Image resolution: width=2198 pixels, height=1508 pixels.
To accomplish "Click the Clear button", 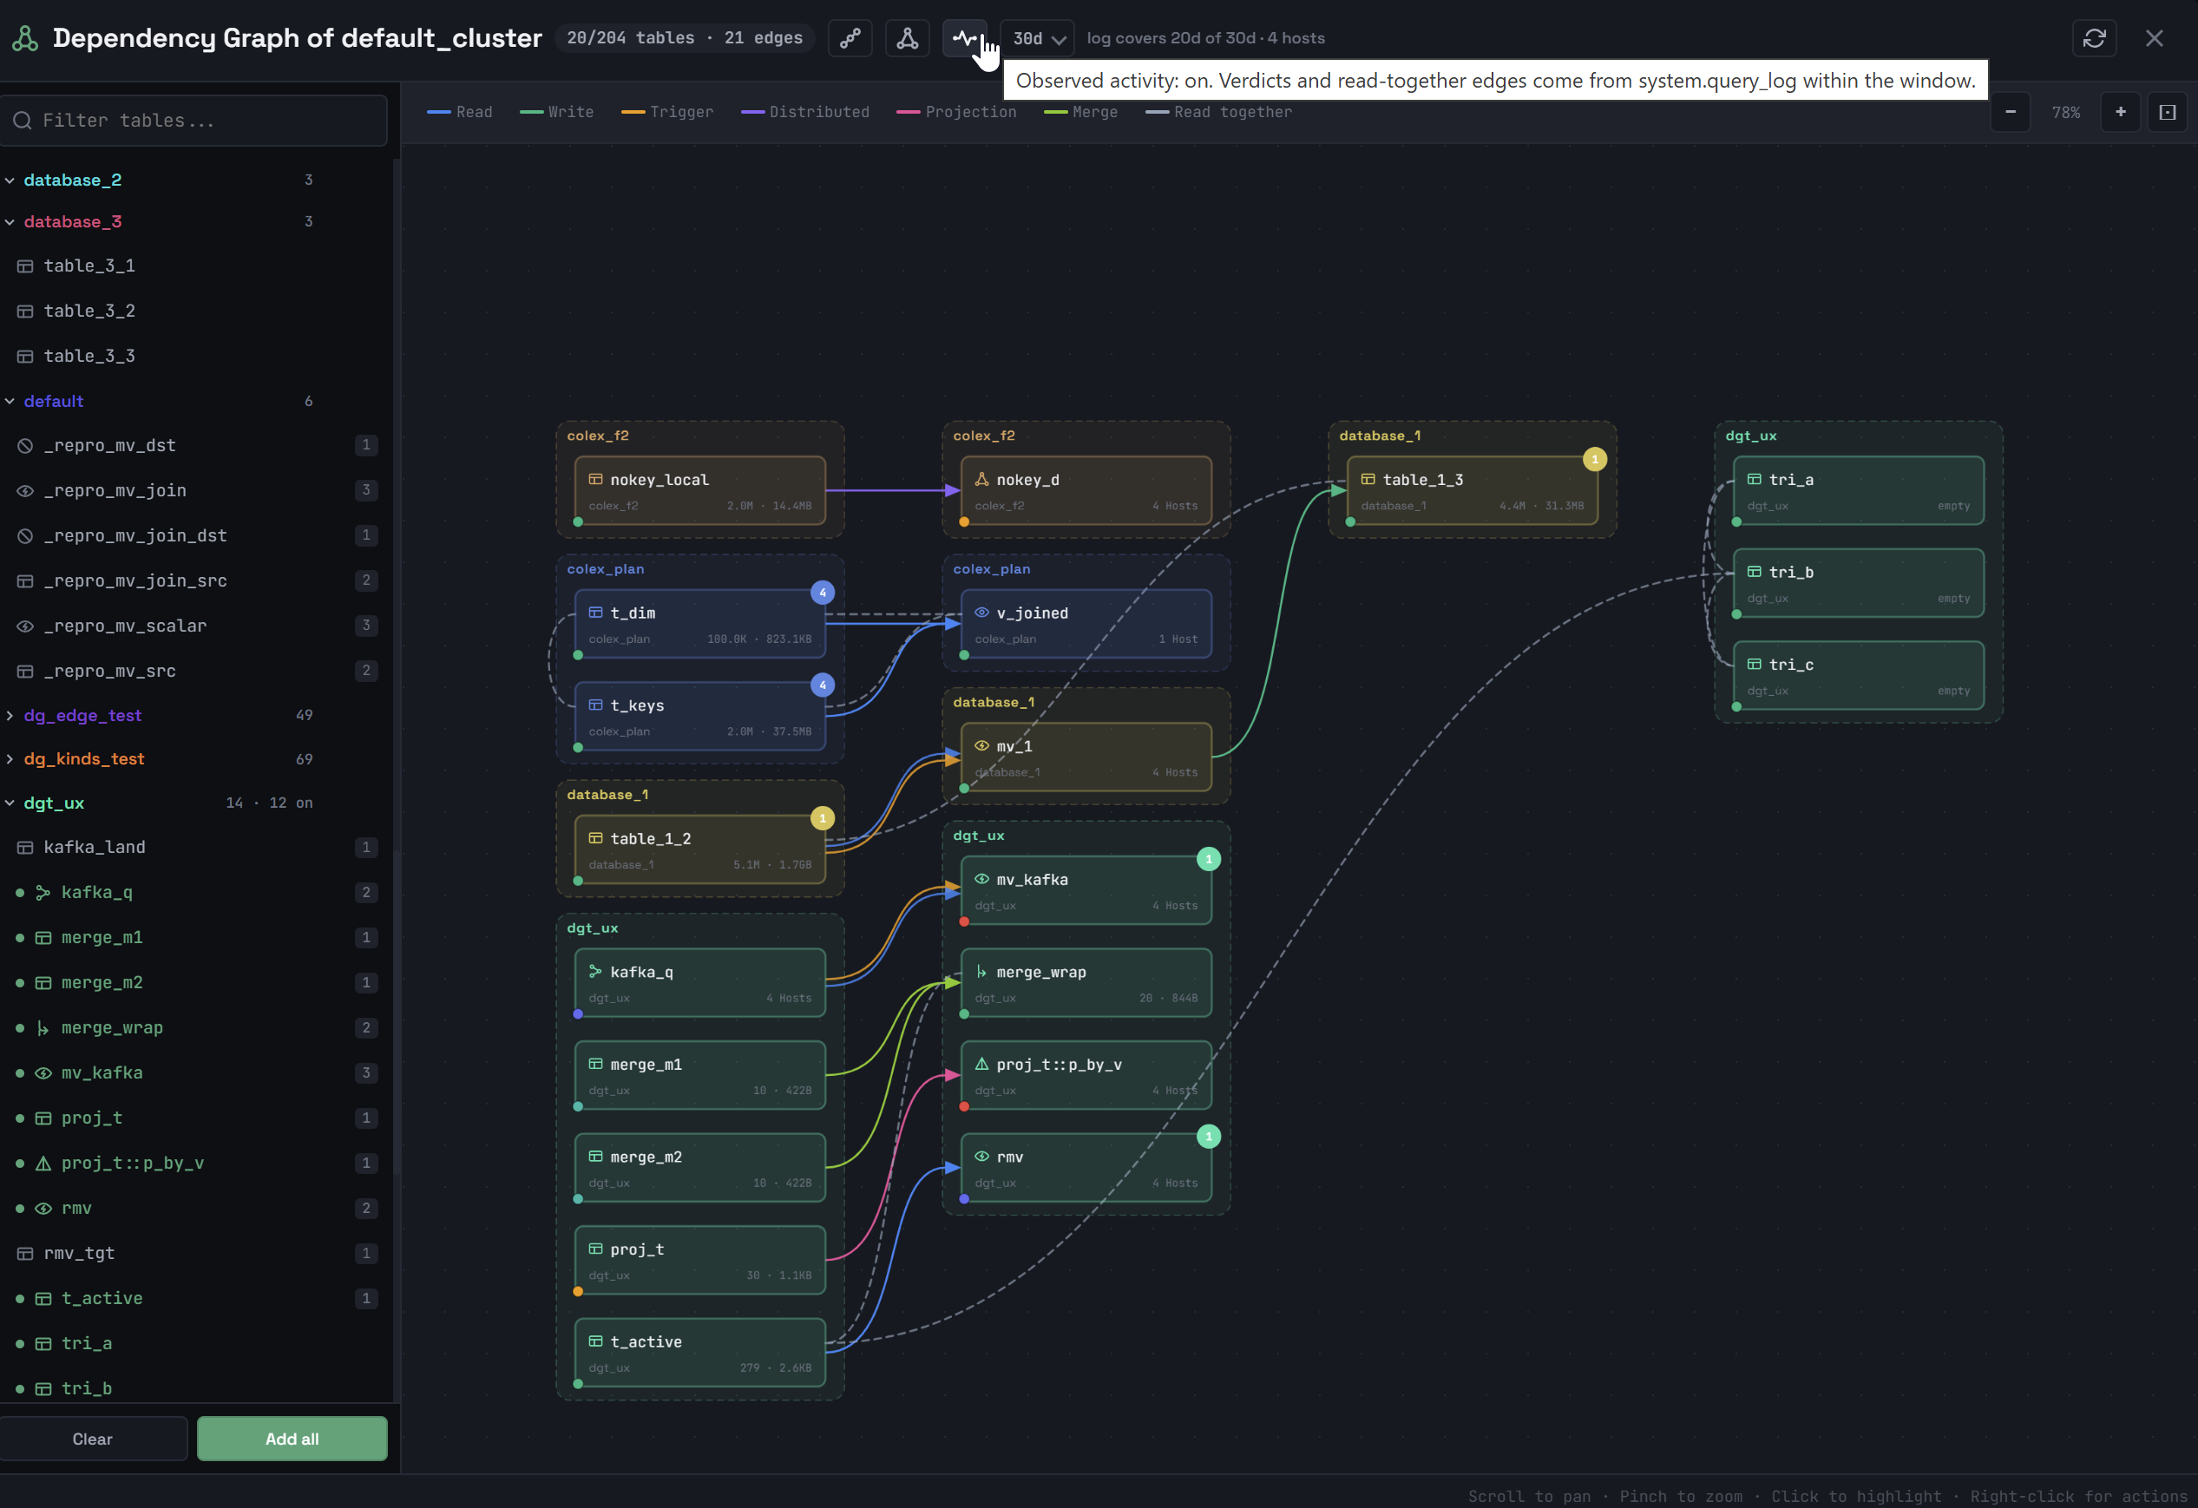I will (93, 1438).
